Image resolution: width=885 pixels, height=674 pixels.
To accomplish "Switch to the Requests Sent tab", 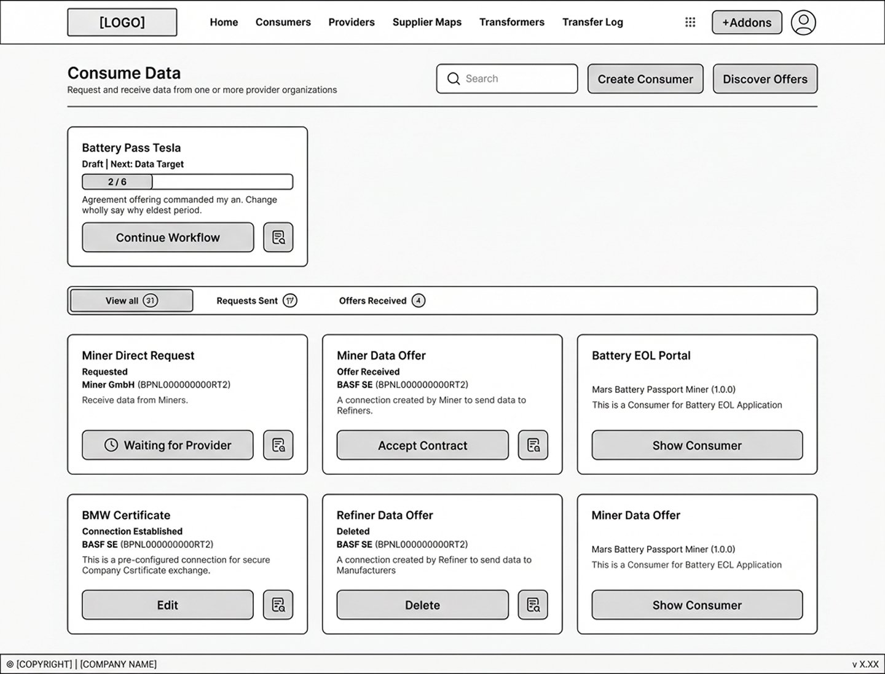I will click(x=256, y=300).
